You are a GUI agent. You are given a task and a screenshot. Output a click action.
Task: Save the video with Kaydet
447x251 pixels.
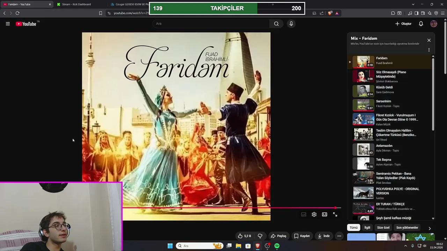pyautogui.click(x=302, y=236)
